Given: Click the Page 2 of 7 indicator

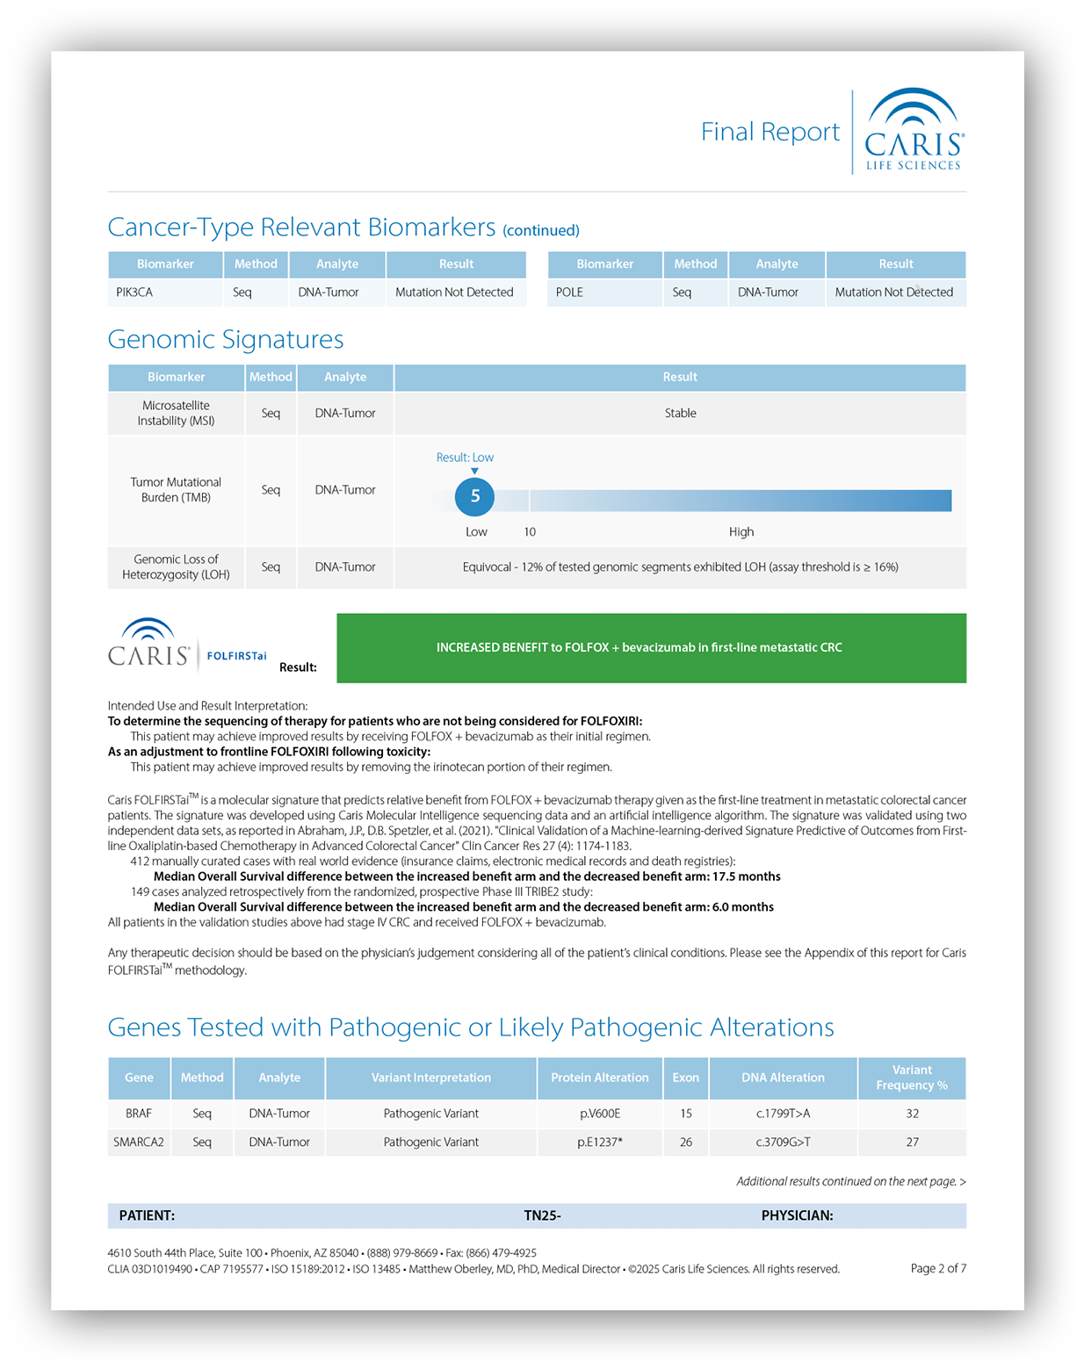Looking at the screenshot, I should [x=937, y=1269].
